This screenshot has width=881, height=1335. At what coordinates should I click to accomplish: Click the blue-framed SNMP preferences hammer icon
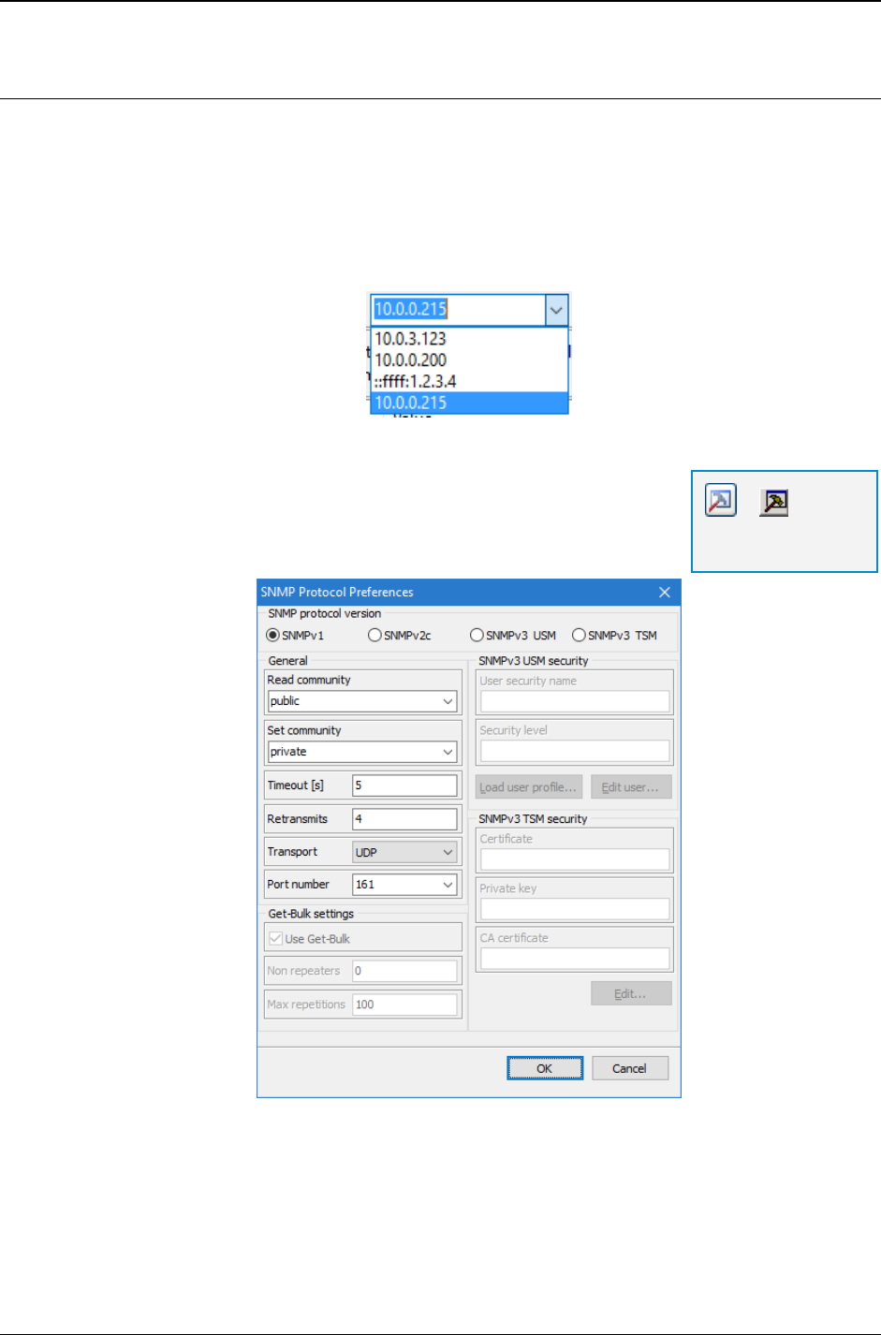click(721, 501)
